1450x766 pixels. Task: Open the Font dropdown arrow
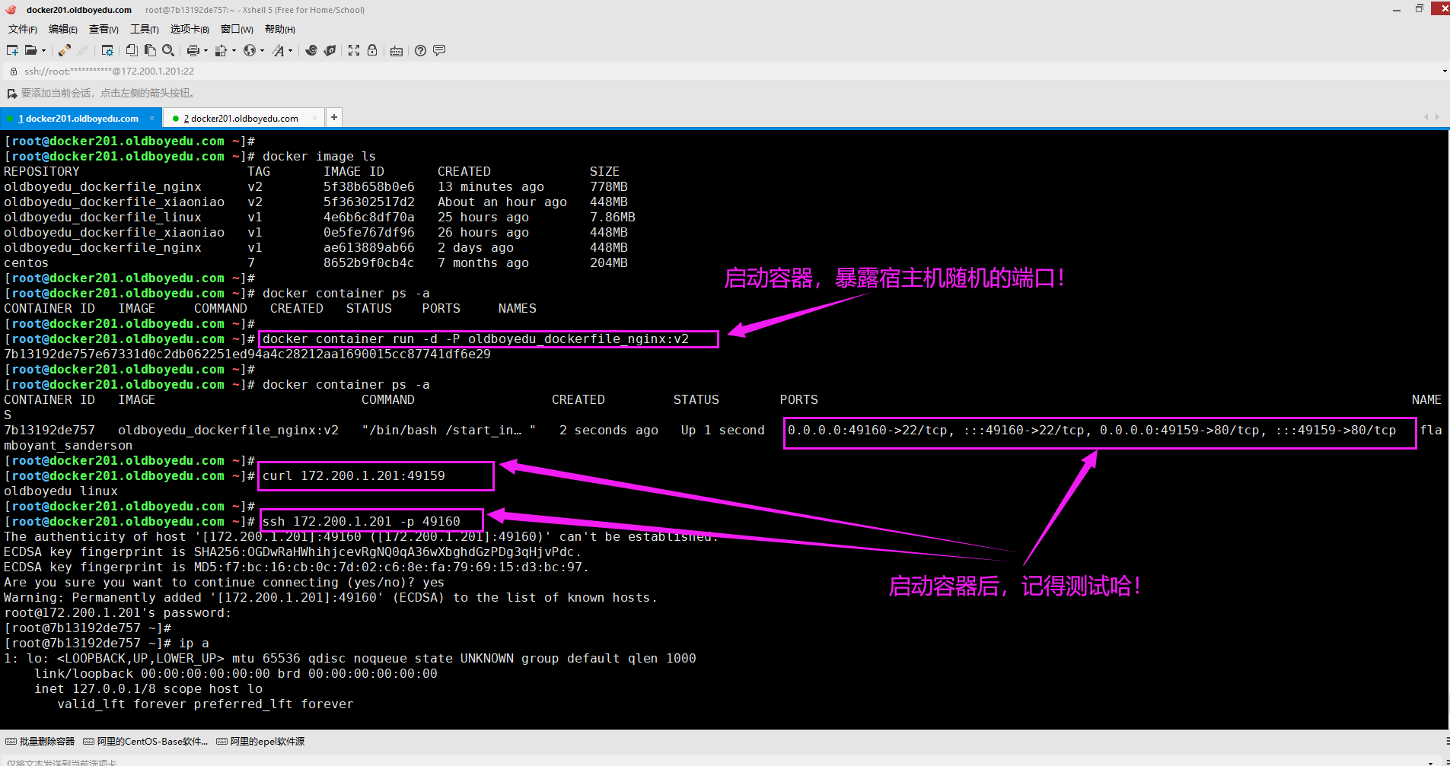[291, 51]
